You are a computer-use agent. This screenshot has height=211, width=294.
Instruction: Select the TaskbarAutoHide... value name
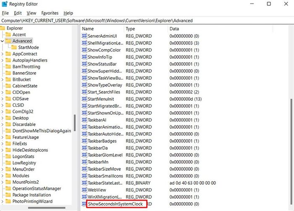105,134
